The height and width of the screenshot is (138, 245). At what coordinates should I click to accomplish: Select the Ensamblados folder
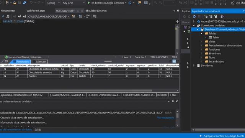click(x=216, y=61)
